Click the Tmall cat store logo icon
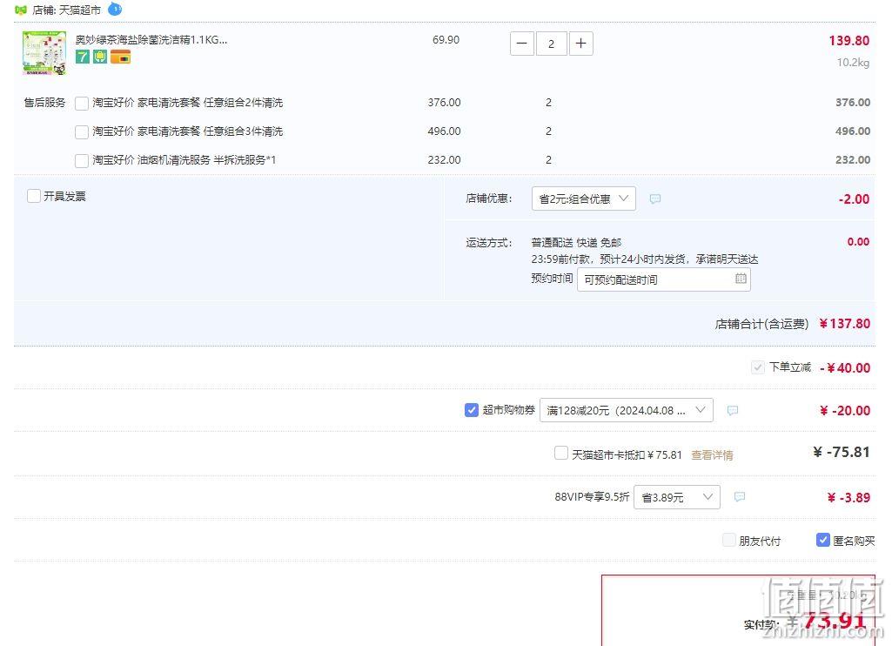This screenshot has height=646, width=892. coord(21,10)
